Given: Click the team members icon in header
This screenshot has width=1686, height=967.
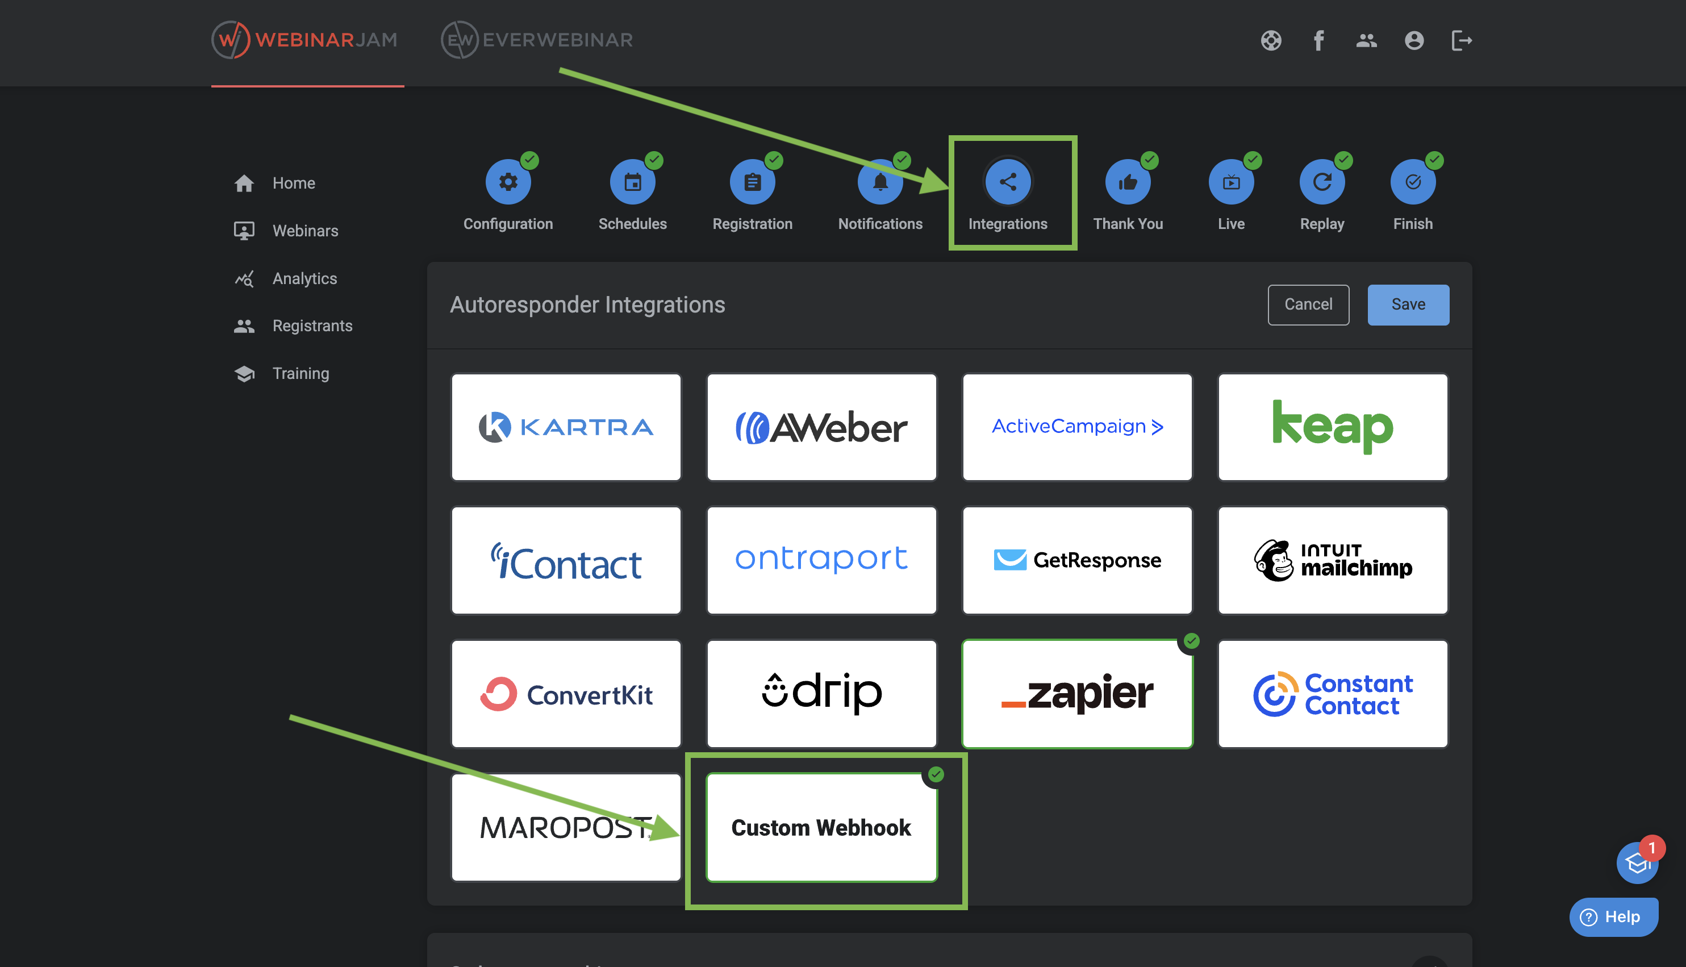Looking at the screenshot, I should (1366, 40).
